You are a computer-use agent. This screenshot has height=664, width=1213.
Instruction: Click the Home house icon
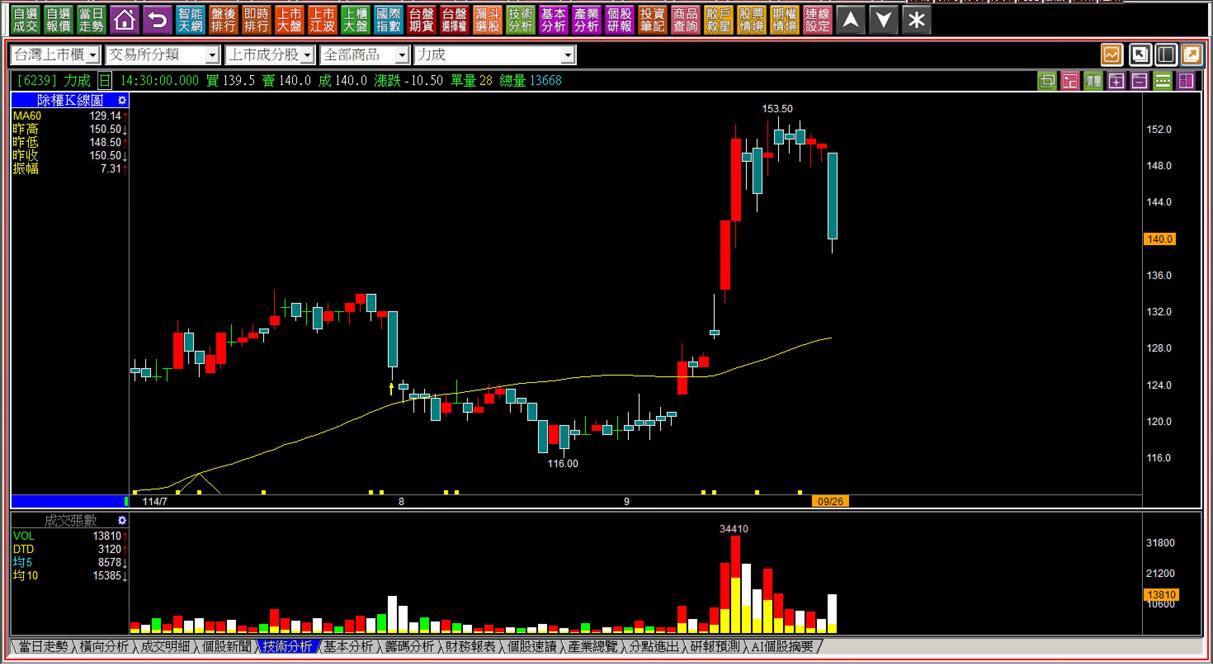pos(124,20)
